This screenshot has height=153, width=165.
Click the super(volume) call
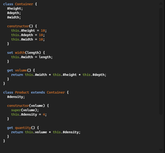tap(25, 110)
